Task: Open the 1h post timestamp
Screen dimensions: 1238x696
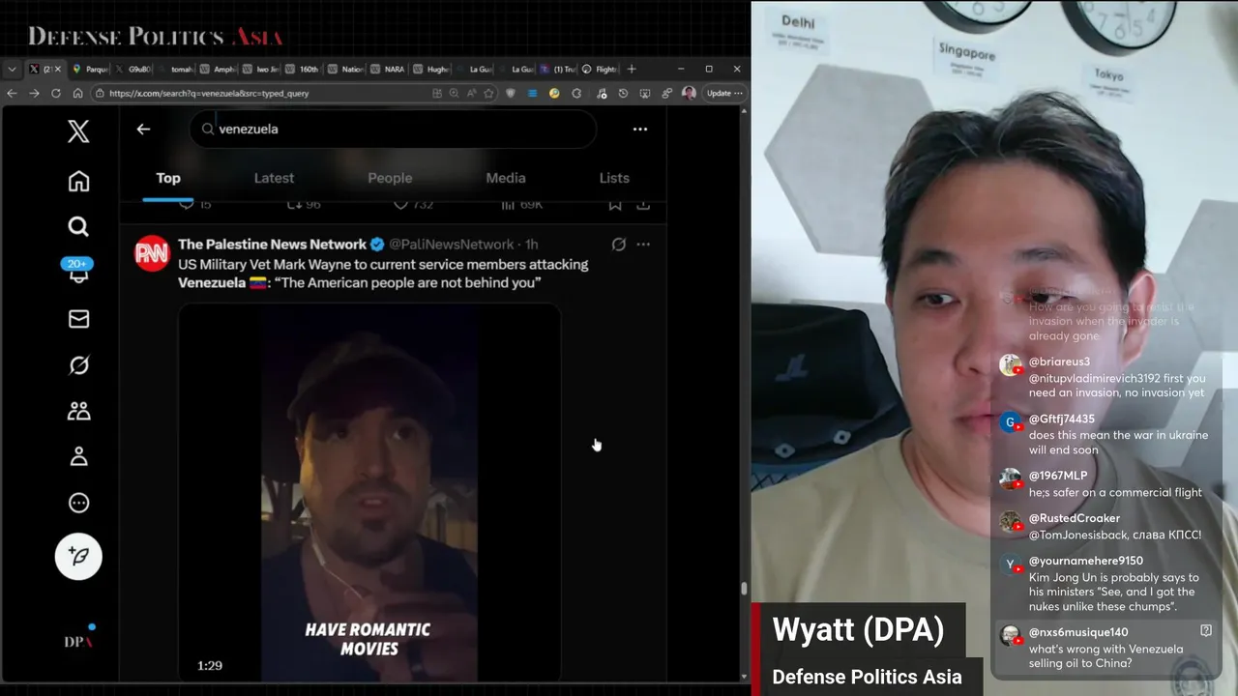Action: [532, 245]
